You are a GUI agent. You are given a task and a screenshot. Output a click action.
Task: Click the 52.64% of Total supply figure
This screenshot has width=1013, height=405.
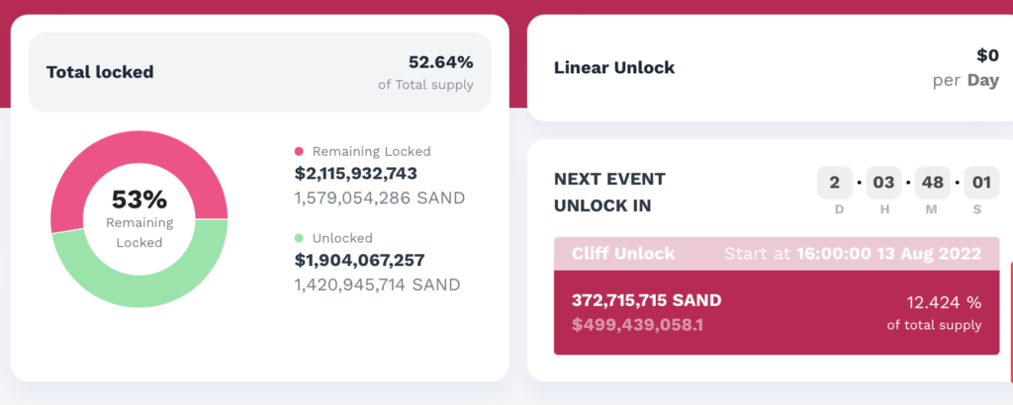(440, 62)
